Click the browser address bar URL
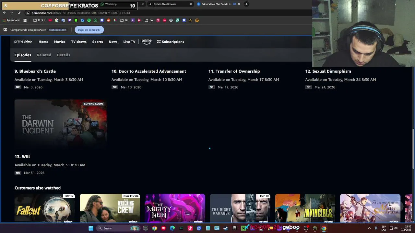This screenshot has width=415, height=233. click(x=81, y=13)
